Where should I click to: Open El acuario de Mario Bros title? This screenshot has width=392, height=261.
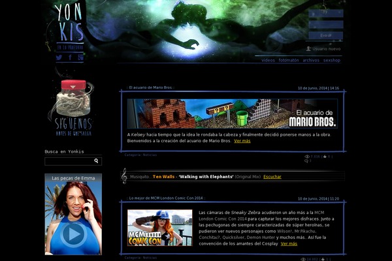(150, 87)
